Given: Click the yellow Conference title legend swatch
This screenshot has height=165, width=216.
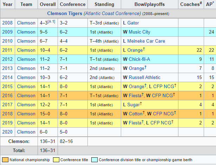Looking at the screenshot, I should click(56, 160).
